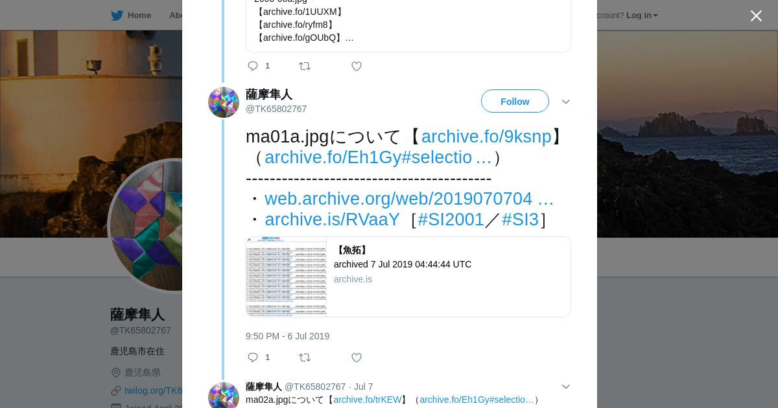
Task: Retweet the ma01a.jpg tweet
Action: tap(305, 357)
